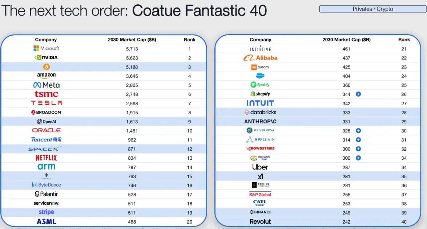Select the Databricks logo

click(260, 113)
